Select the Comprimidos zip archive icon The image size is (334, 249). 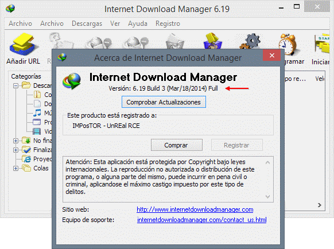pyautogui.click(x=37, y=94)
